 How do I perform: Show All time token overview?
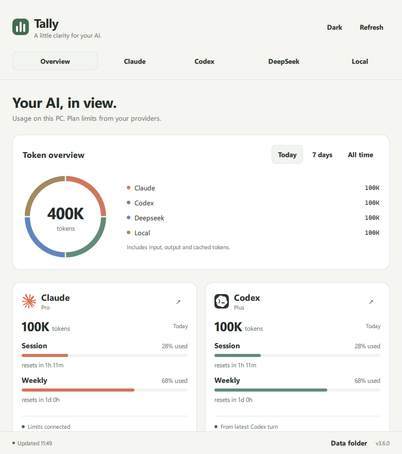pyautogui.click(x=360, y=155)
